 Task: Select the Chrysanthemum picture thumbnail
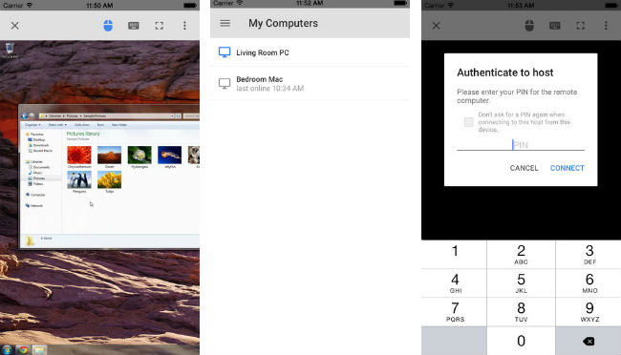tap(79, 157)
